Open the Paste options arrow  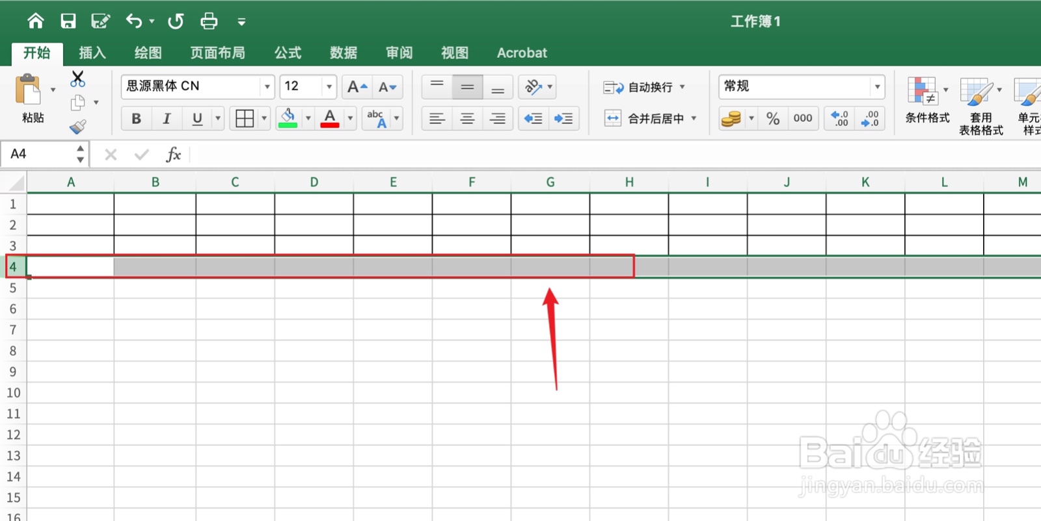tap(53, 90)
